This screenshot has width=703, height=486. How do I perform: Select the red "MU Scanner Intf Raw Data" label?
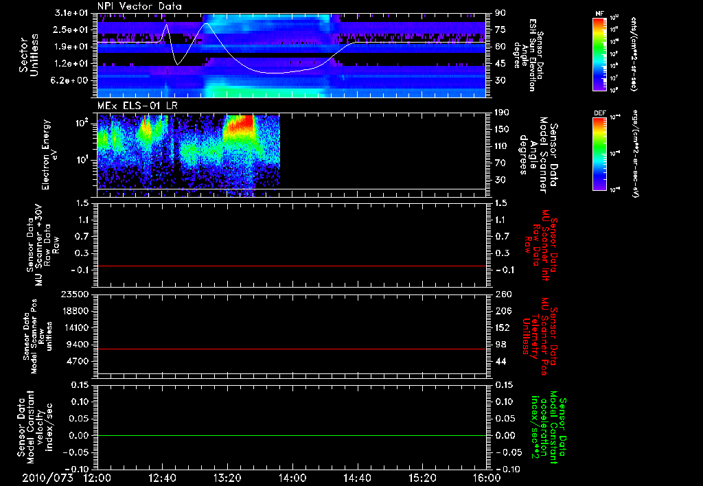coord(542,245)
